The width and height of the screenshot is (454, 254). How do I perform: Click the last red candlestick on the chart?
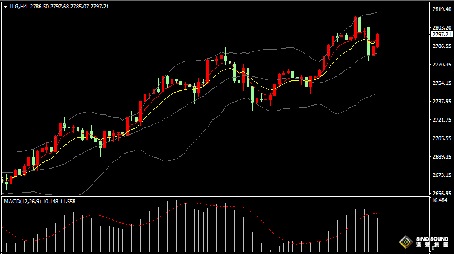(378, 40)
